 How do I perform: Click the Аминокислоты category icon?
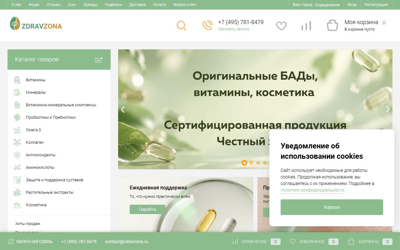(17, 167)
